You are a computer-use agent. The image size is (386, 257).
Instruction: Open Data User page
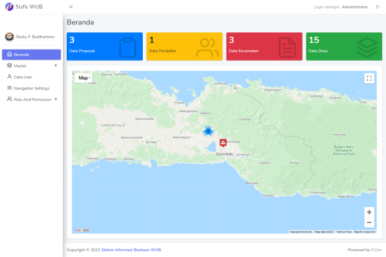[23, 77]
